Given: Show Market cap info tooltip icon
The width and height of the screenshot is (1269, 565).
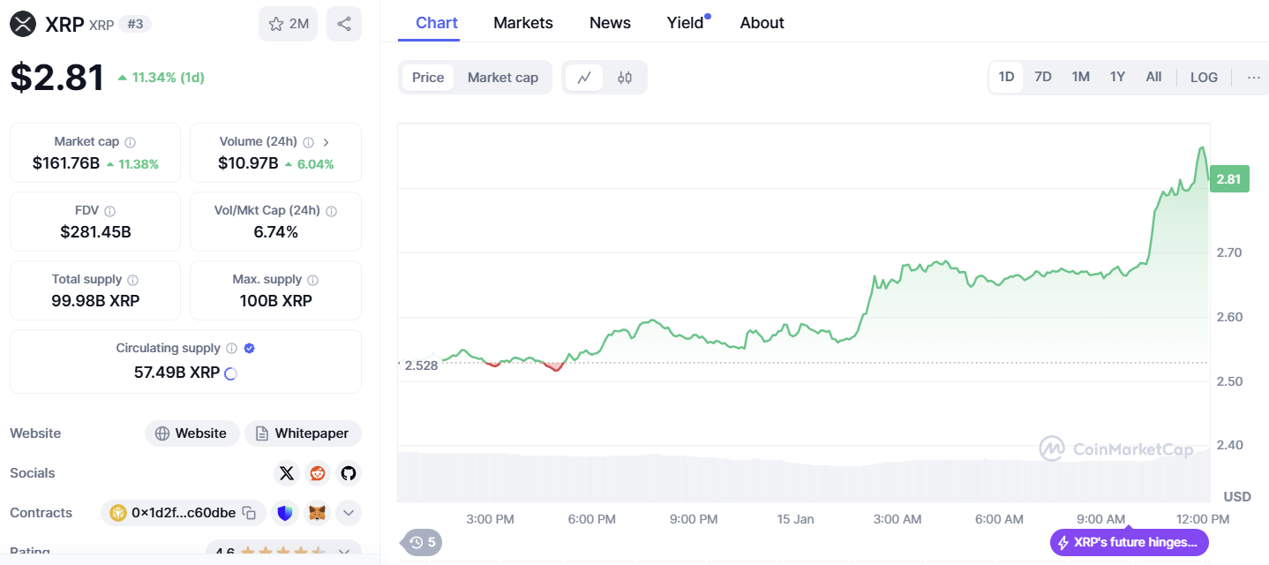Looking at the screenshot, I should pos(131,142).
